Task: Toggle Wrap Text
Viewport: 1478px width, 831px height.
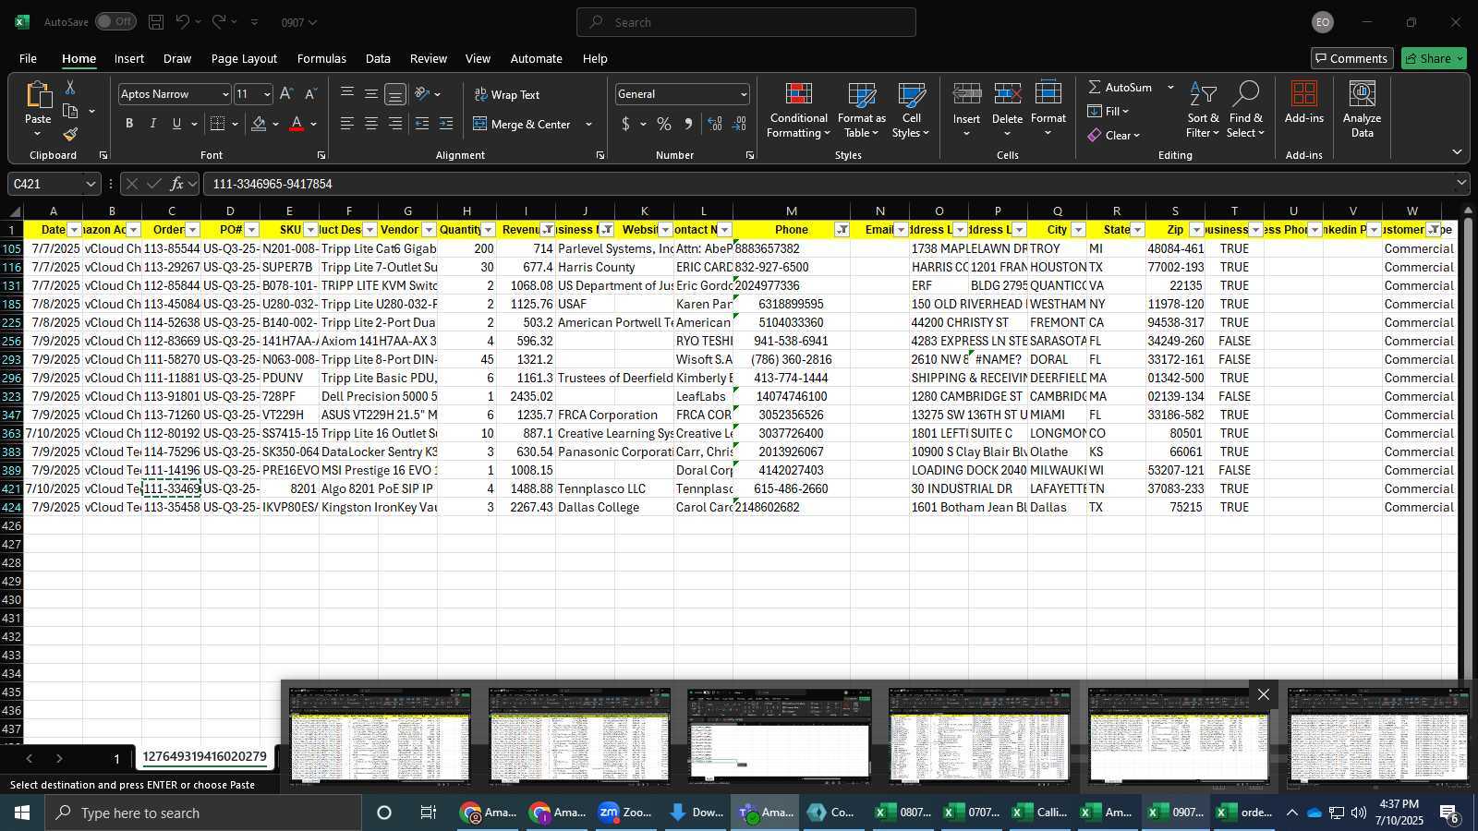Action: pyautogui.click(x=507, y=94)
